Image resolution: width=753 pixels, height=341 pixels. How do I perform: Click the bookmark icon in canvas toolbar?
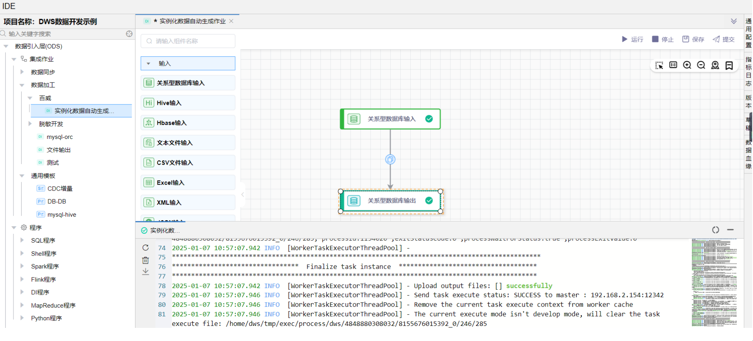pyautogui.click(x=729, y=66)
